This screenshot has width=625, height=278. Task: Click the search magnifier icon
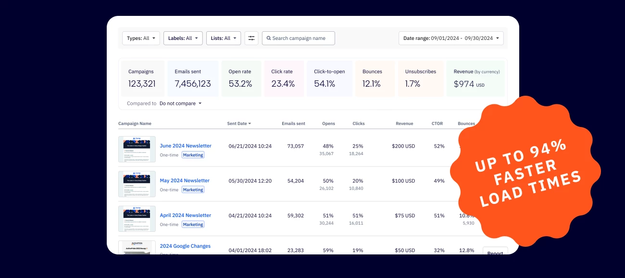tap(268, 38)
